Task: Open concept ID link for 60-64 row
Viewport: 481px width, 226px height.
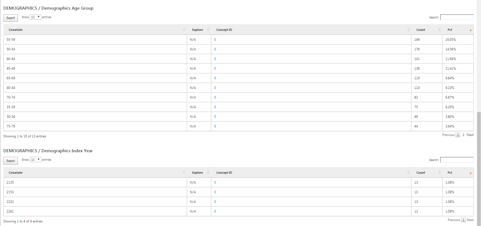Action: [215, 59]
